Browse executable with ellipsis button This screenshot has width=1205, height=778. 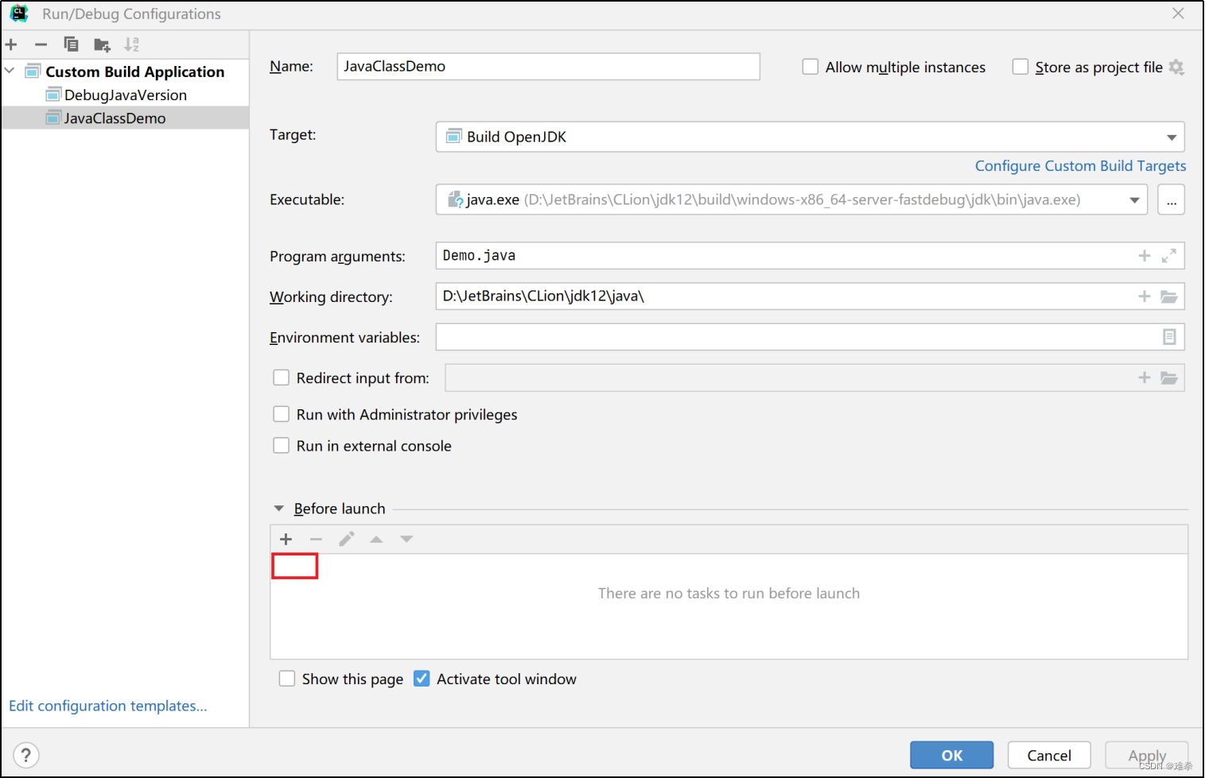click(1171, 200)
